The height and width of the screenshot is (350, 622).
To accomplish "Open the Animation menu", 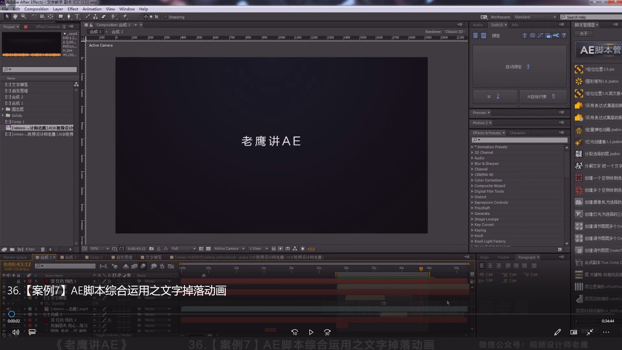I will coord(92,9).
